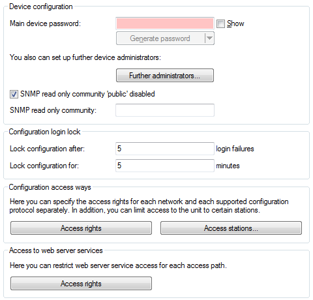The width and height of the screenshot is (313, 300).
Task: Click the Main device password label
Action: click(x=45, y=23)
